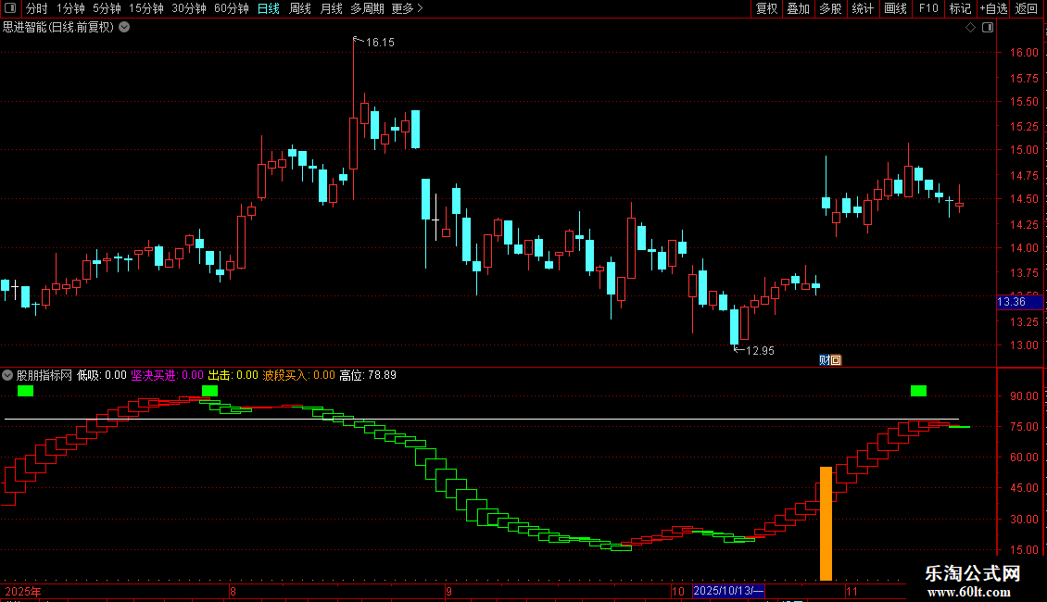Open the 画线 drawing tools
Viewport: 1047px width, 602px height.
(895, 8)
